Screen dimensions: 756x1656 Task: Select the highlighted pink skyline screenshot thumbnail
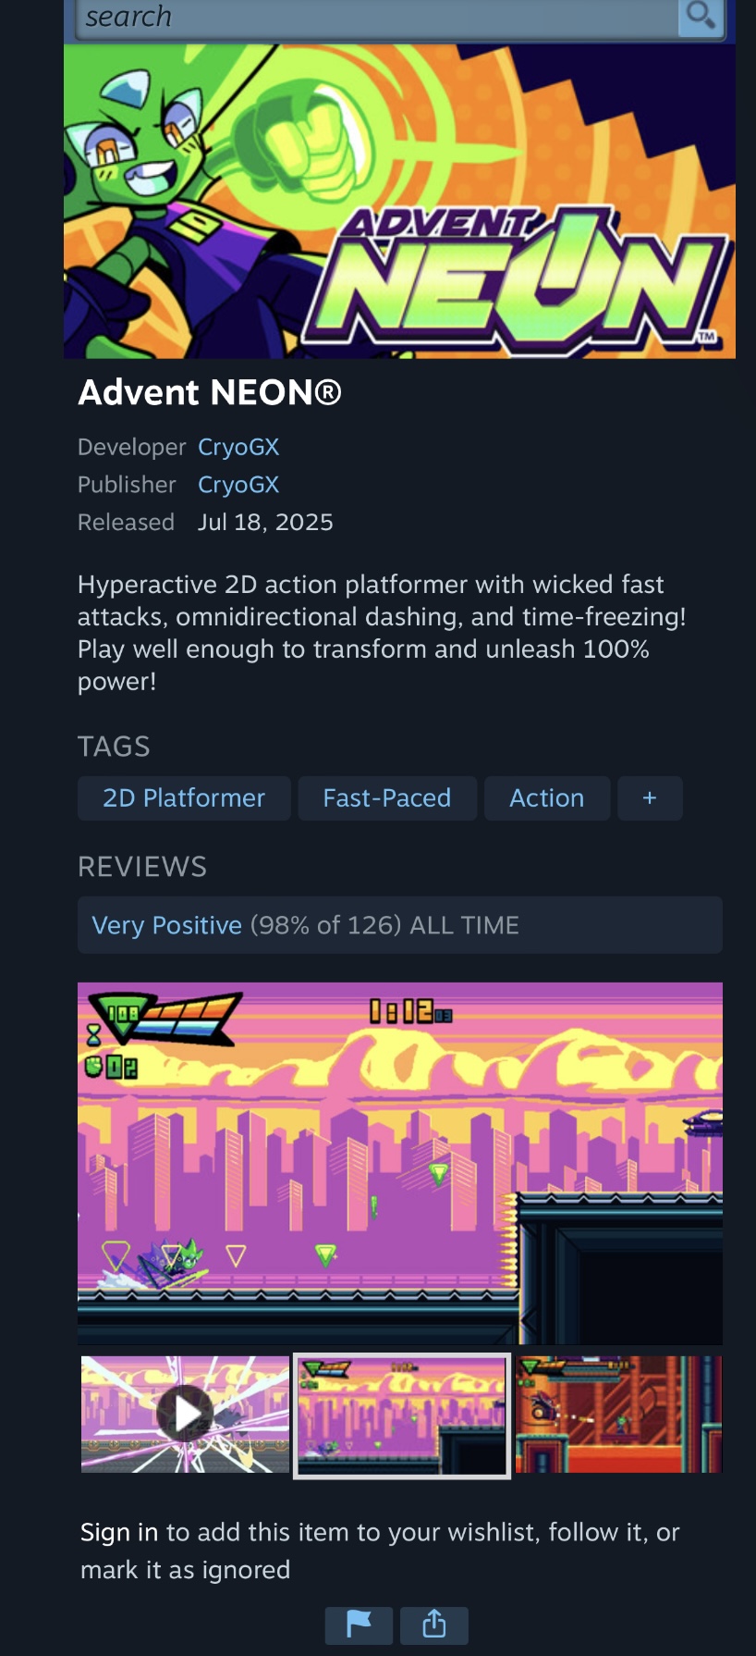pyautogui.click(x=402, y=1415)
